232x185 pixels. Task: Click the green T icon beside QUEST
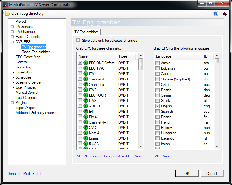point(86,106)
